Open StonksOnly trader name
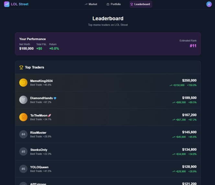Image resolution: width=215 pixels, height=185 pixels. click(39, 150)
